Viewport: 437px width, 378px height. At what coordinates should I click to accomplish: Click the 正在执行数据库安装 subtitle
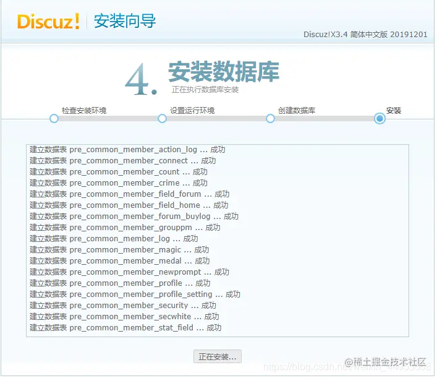pos(206,90)
